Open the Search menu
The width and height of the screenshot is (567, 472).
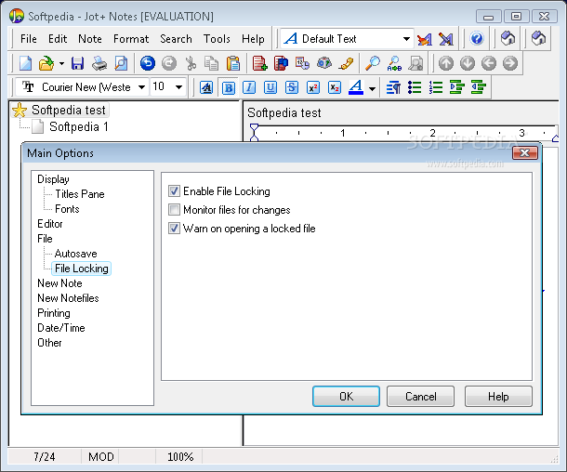[x=176, y=39]
